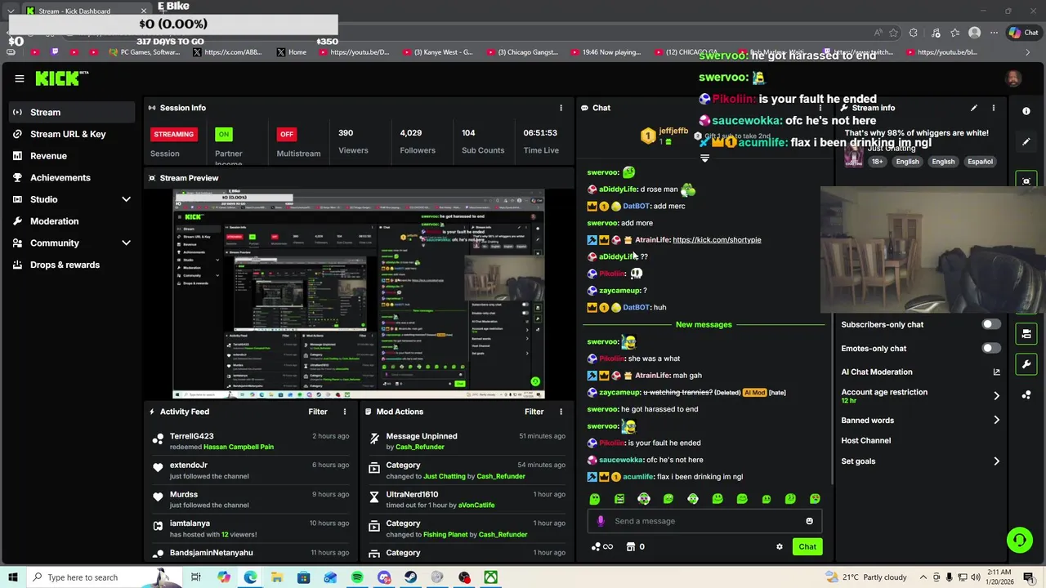Toggle Subscribers-only chat switch

[x=990, y=324]
